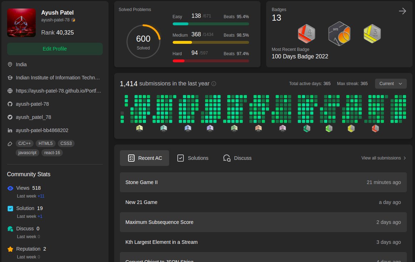Click the verified mark beside ayush-patel-78

coord(73,20)
